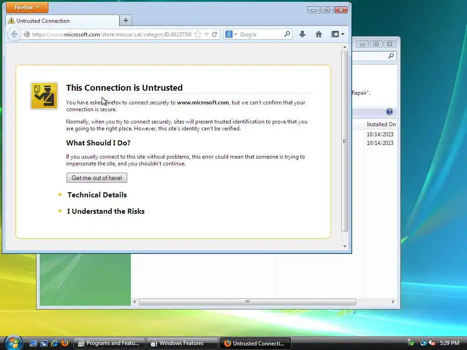Launch Internet Explorer from quick launch
Screen dimensions: 467x350
tap(54, 343)
